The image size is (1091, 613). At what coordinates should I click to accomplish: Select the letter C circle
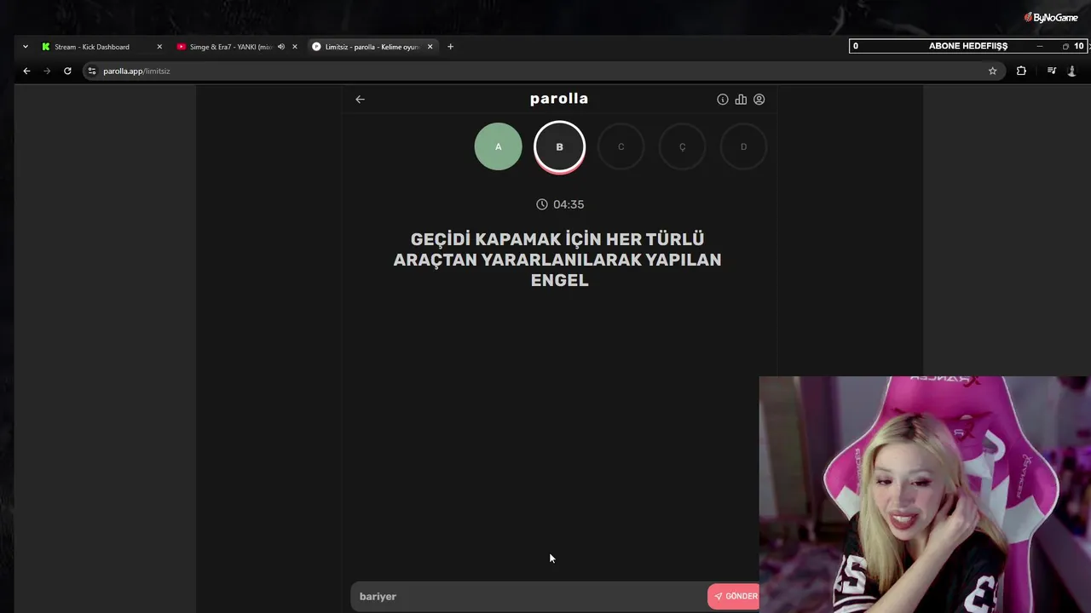(x=621, y=146)
